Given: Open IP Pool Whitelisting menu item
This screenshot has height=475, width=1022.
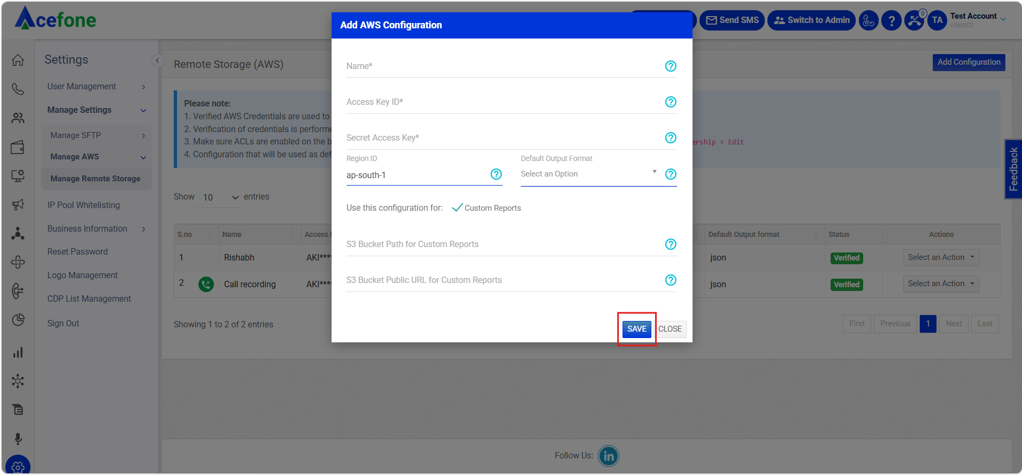Looking at the screenshot, I should click(x=83, y=205).
